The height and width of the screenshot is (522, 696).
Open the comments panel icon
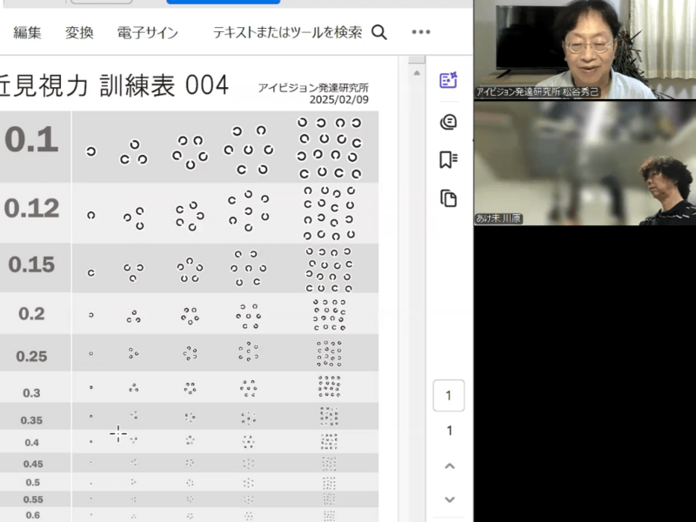point(448,122)
